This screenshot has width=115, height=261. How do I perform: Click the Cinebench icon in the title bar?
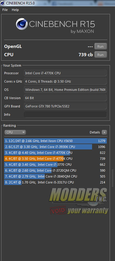tap(2, 3)
